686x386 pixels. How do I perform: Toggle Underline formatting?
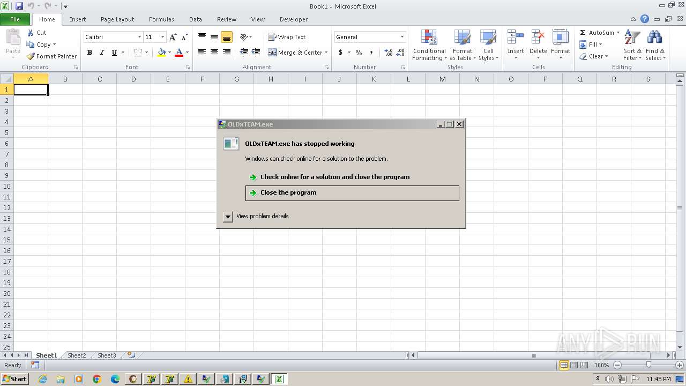[x=114, y=53]
